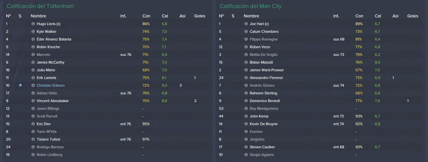Screen dimensions: 428x162
Task: Sort Tottenham table by Asi column
Action: [x=182, y=16]
